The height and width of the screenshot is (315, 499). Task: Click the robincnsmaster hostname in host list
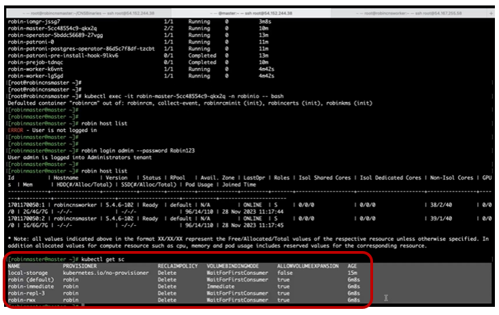point(75,218)
